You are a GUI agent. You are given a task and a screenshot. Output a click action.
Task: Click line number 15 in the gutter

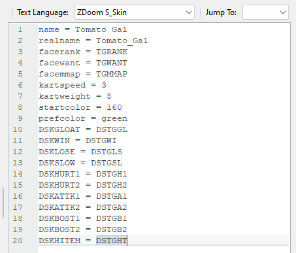18,185
